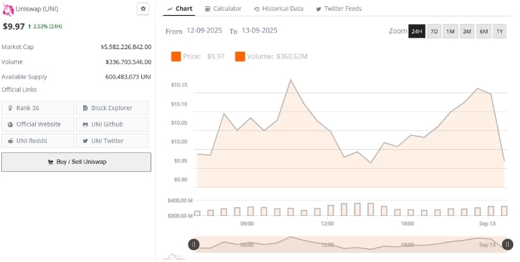Toggle the Volume series orange swatch
The image size is (520, 262).
point(240,57)
